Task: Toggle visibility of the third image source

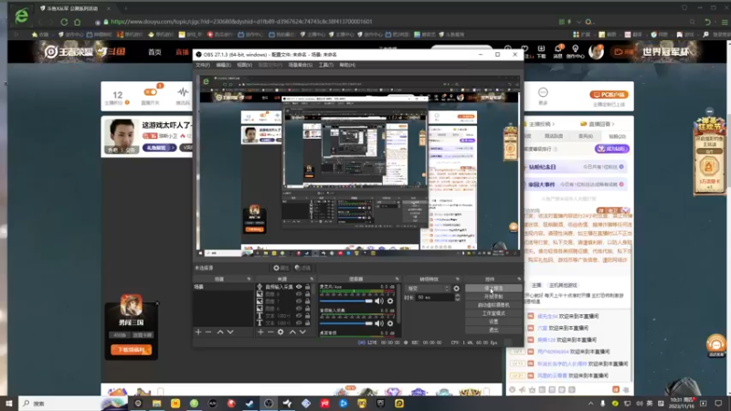Action: pos(299,308)
